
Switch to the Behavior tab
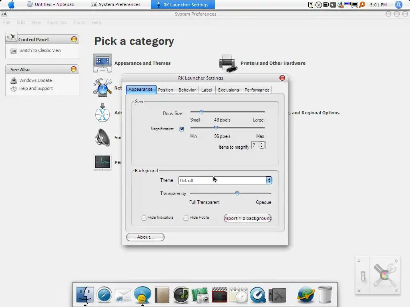coord(187,90)
